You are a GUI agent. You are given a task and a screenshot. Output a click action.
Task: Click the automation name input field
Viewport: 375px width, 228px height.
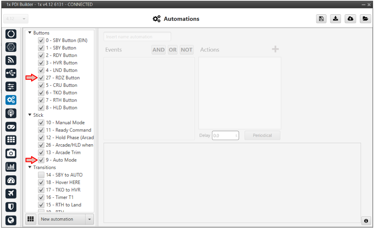coord(137,37)
